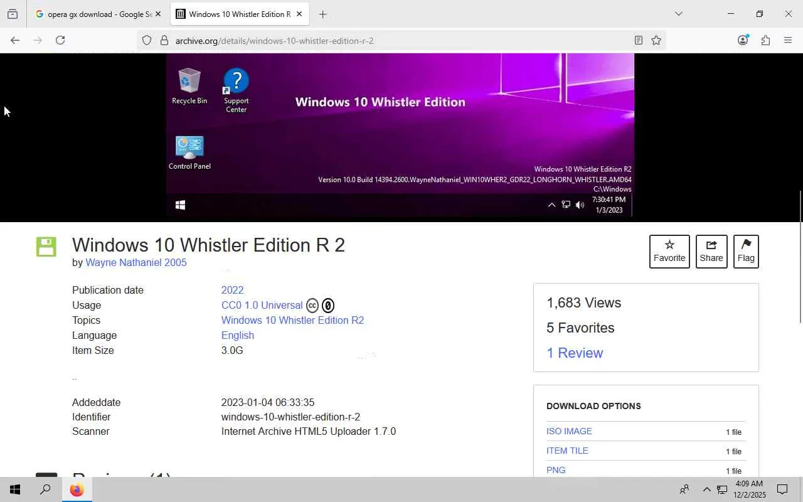Click the Internet Archive HTML5 Uploader 1.7.0 text
The image size is (803, 502).
(309, 431)
